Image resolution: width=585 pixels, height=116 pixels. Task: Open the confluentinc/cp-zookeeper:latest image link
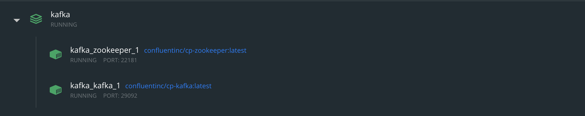(x=195, y=51)
